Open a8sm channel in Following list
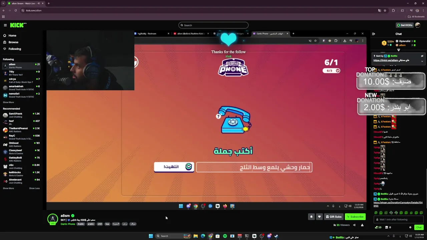The height and width of the screenshot is (240, 427). 22,66
